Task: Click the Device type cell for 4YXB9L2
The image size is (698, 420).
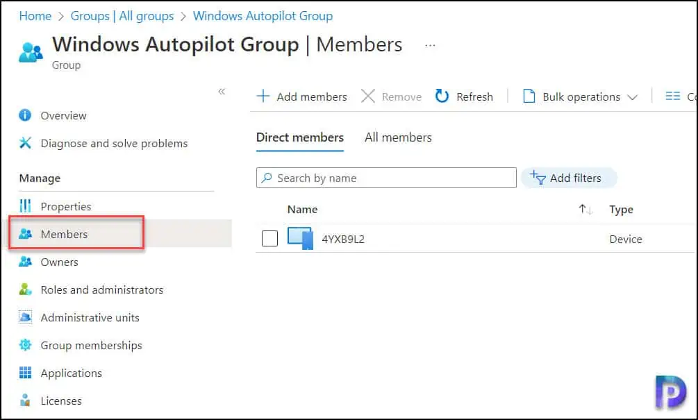Action: click(626, 239)
